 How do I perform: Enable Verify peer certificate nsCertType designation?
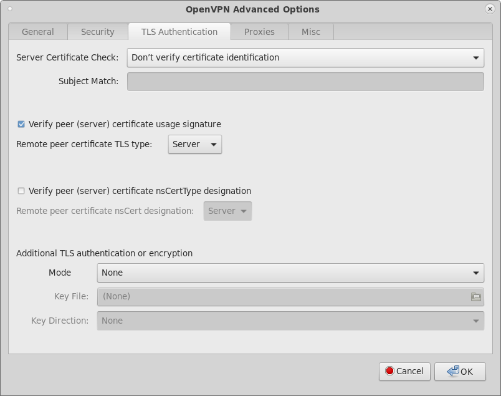tap(21, 191)
